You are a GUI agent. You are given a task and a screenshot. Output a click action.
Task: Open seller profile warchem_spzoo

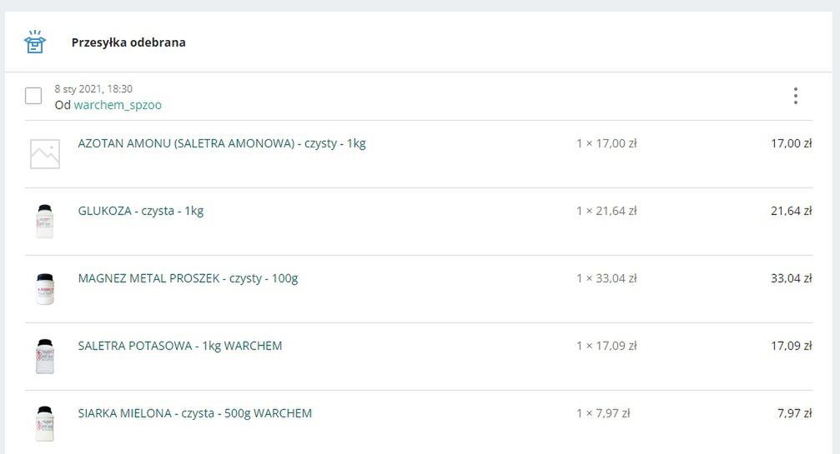(x=118, y=105)
